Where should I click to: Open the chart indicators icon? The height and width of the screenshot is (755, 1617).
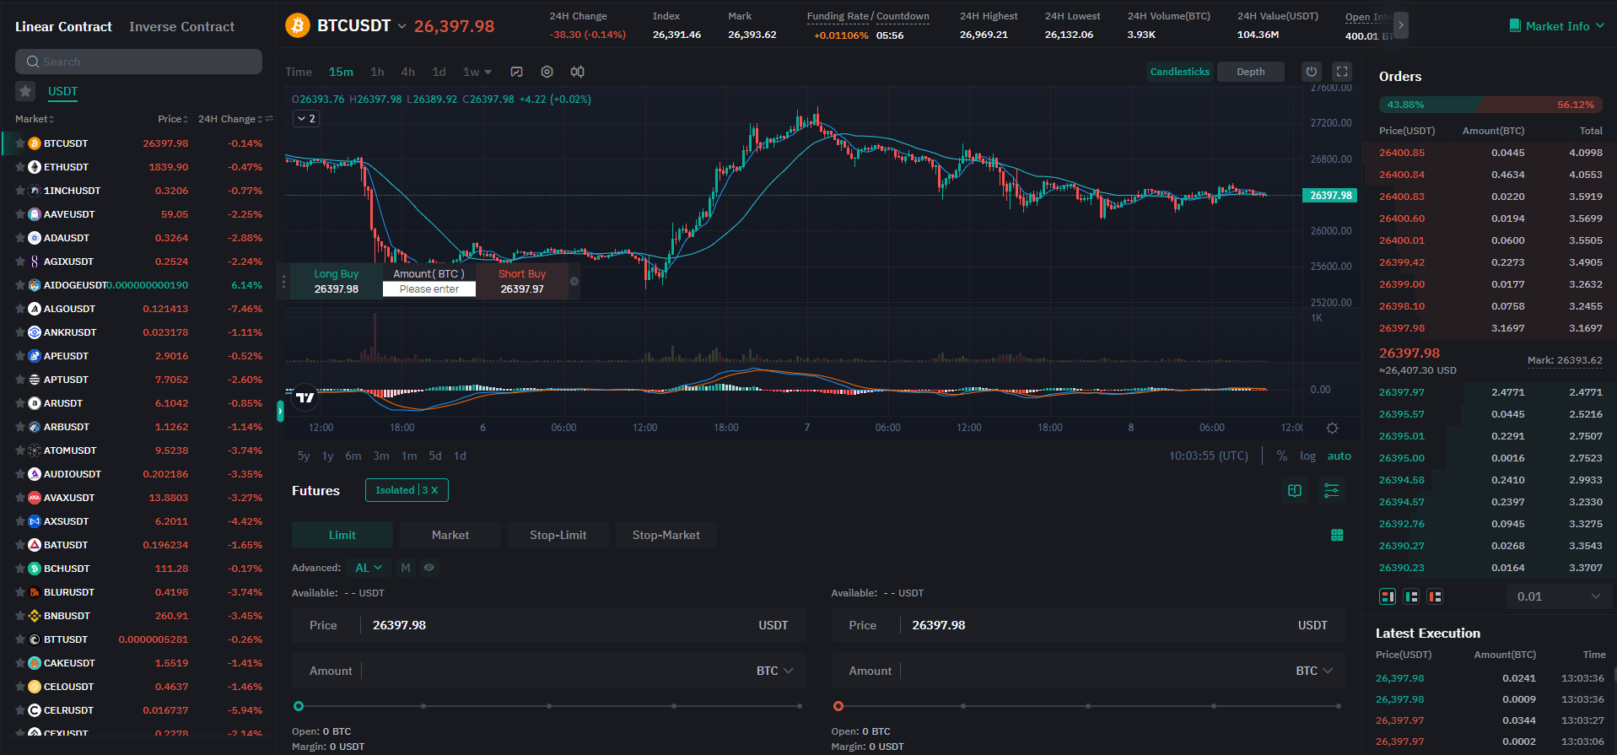tap(517, 72)
